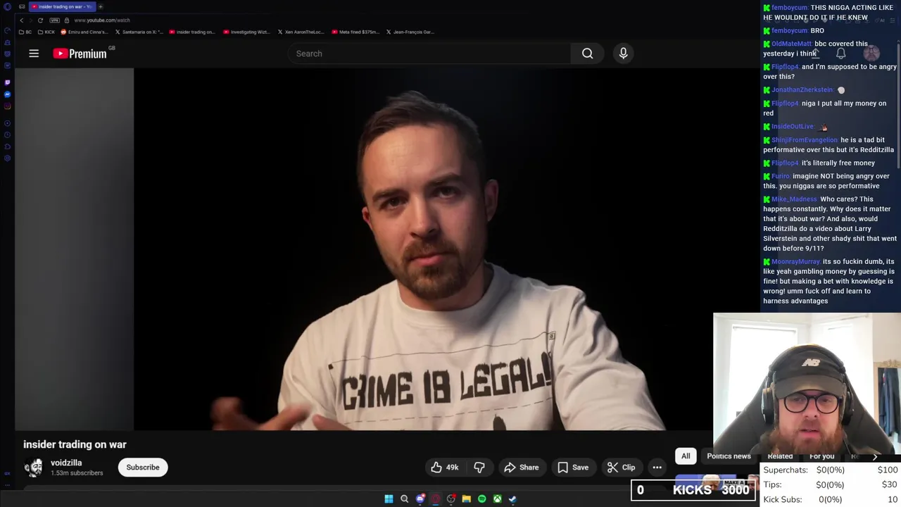The width and height of the screenshot is (901, 507).
Task: Like the video with 49k thumbs up
Action: coord(444,468)
